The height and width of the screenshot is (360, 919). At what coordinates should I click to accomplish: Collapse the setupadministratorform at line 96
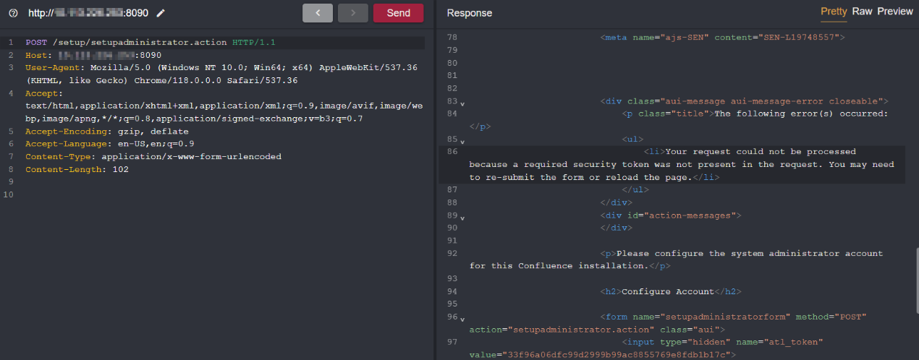(x=462, y=319)
